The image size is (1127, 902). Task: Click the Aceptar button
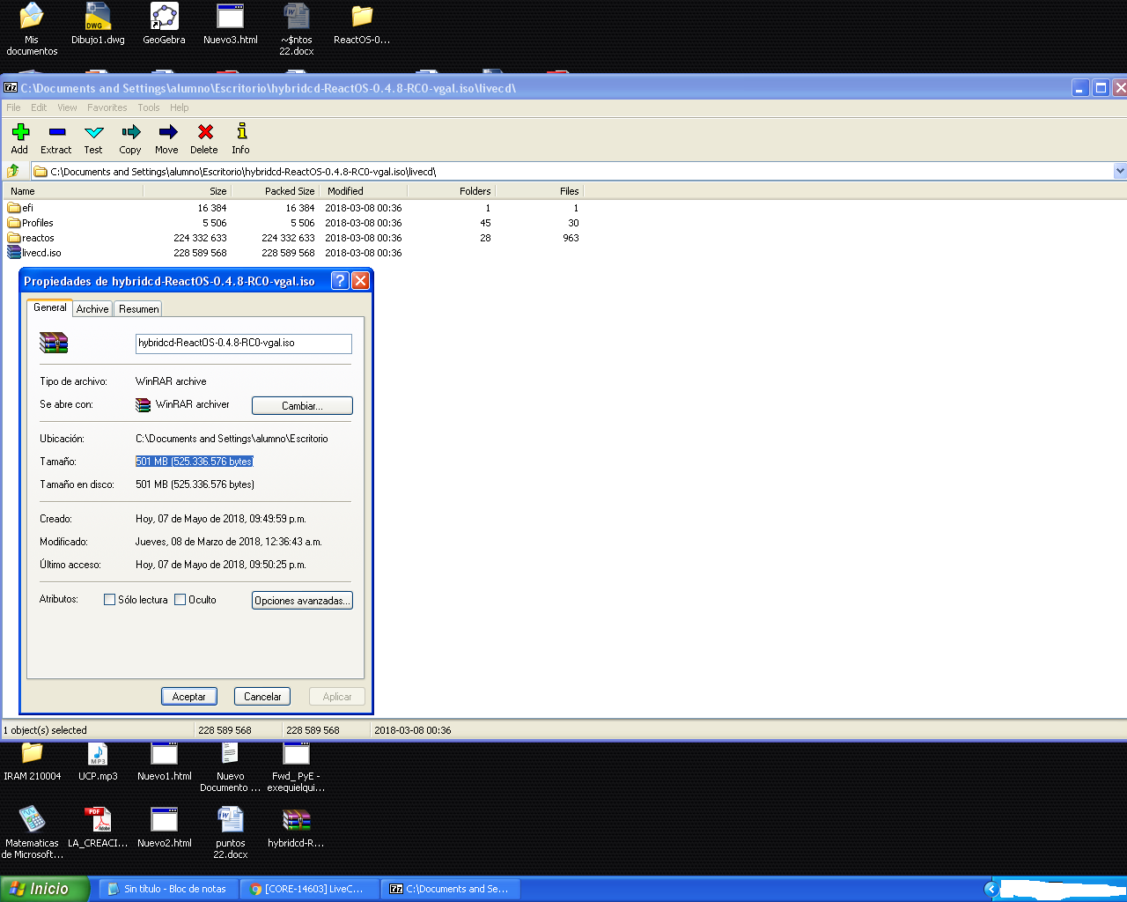(189, 697)
